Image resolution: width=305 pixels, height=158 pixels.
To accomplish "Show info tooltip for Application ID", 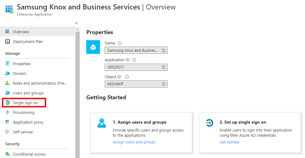I will (x=134, y=60).
